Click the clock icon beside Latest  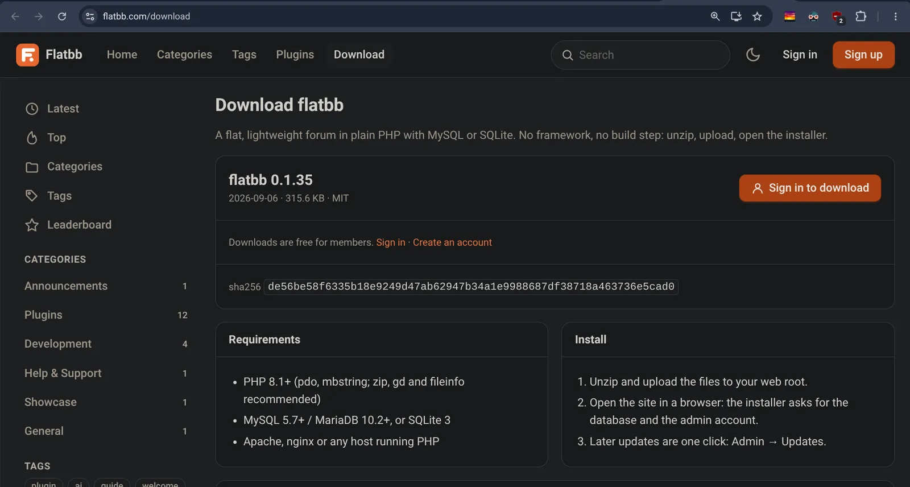pos(32,109)
